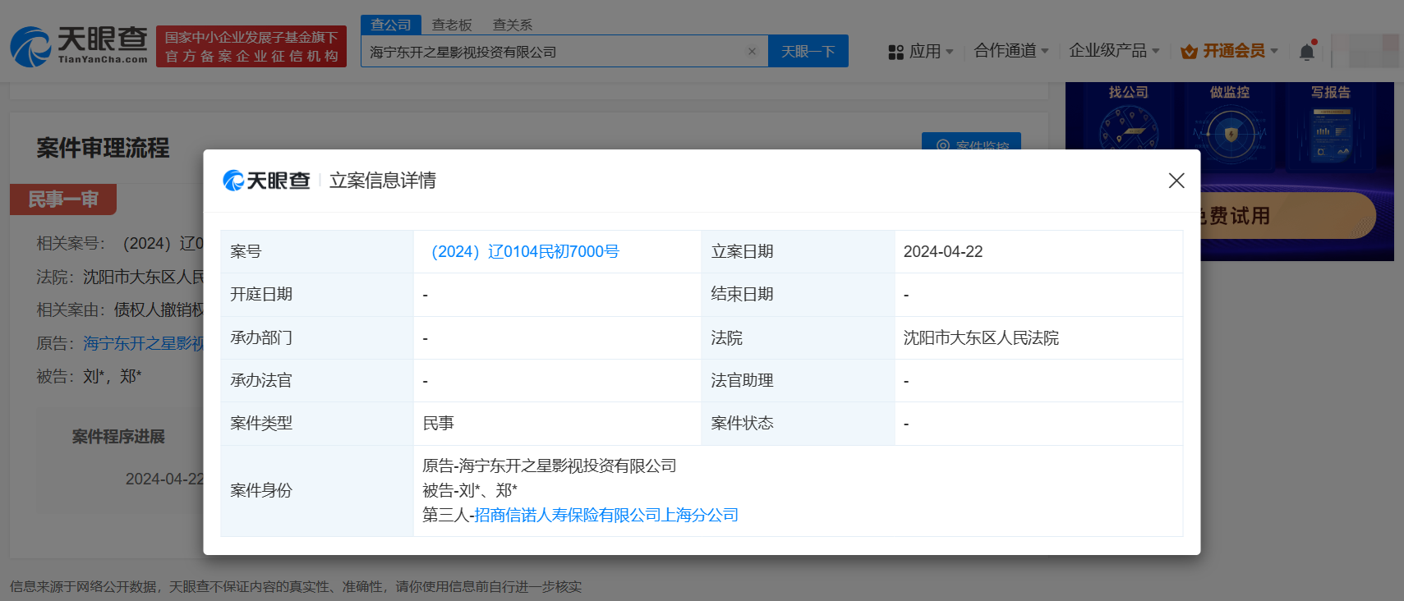Click the 结束日期 row label
Screen dimensions: 1404x601
pos(742,295)
